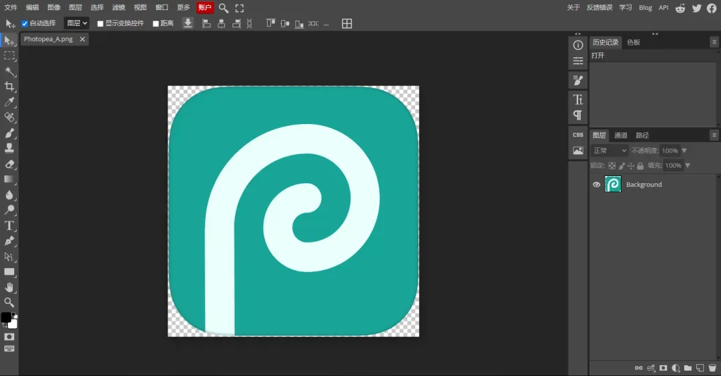The height and width of the screenshot is (376, 721).
Task: Select the Dodge tool
Action: pyautogui.click(x=9, y=210)
